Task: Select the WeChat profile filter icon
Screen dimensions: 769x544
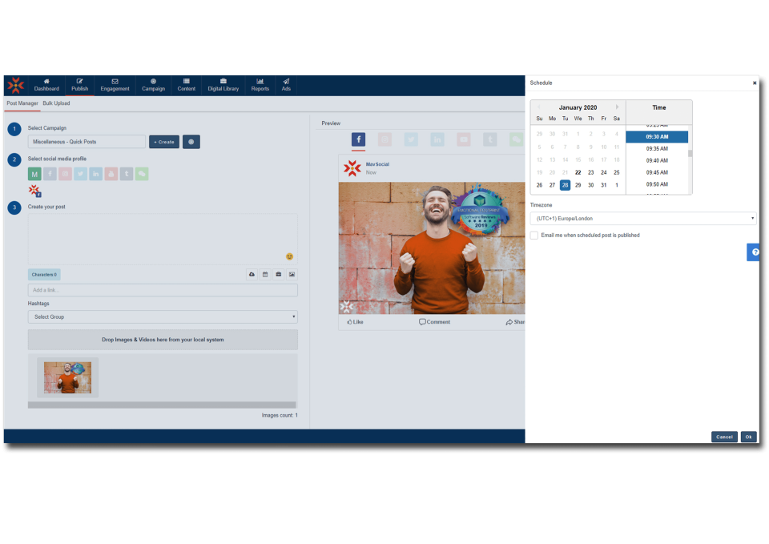Action: pyautogui.click(x=142, y=174)
